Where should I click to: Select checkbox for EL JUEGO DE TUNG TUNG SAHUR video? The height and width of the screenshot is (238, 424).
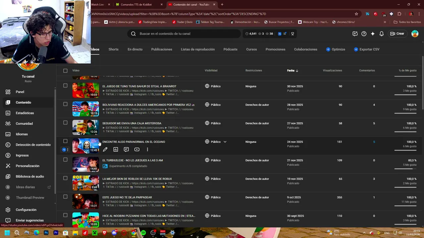(65, 86)
